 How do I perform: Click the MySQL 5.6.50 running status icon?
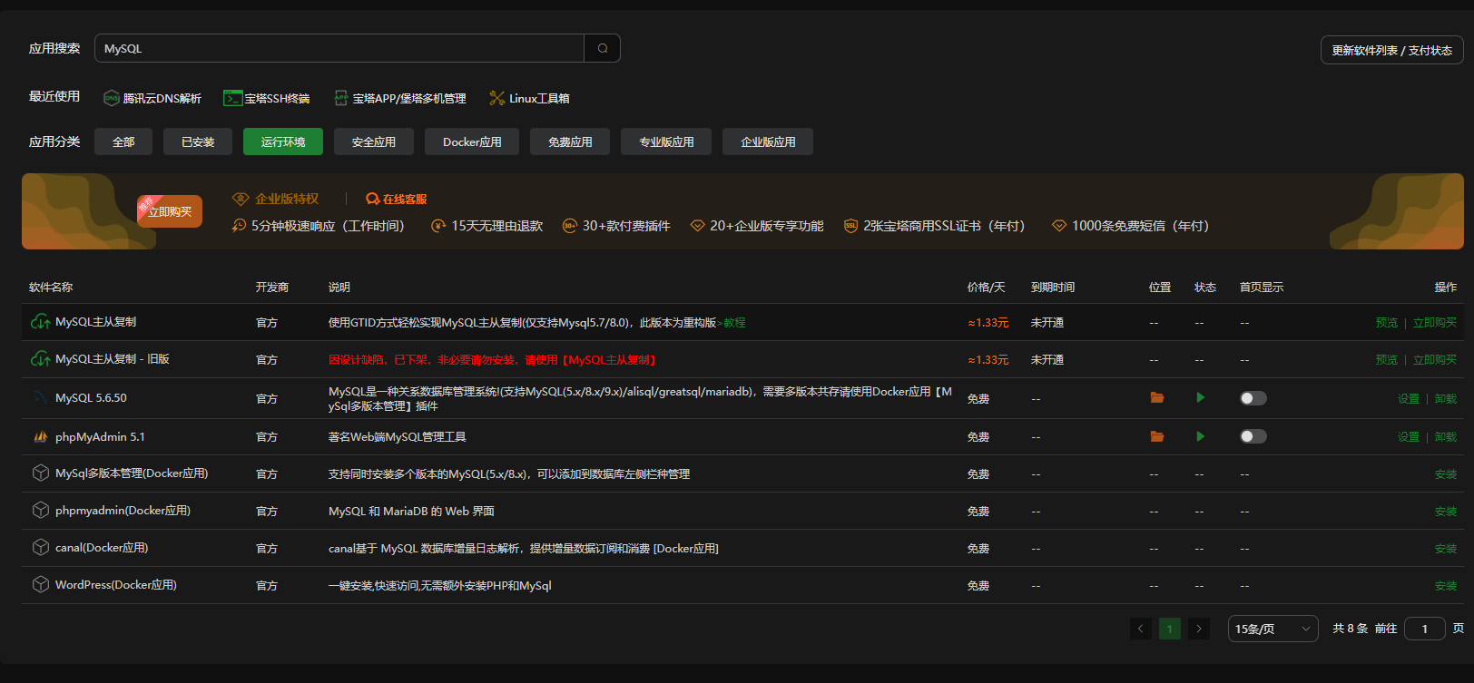(1200, 398)
